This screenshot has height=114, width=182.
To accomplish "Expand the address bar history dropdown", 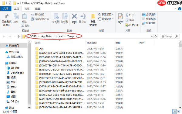I will tap(151, 36).
